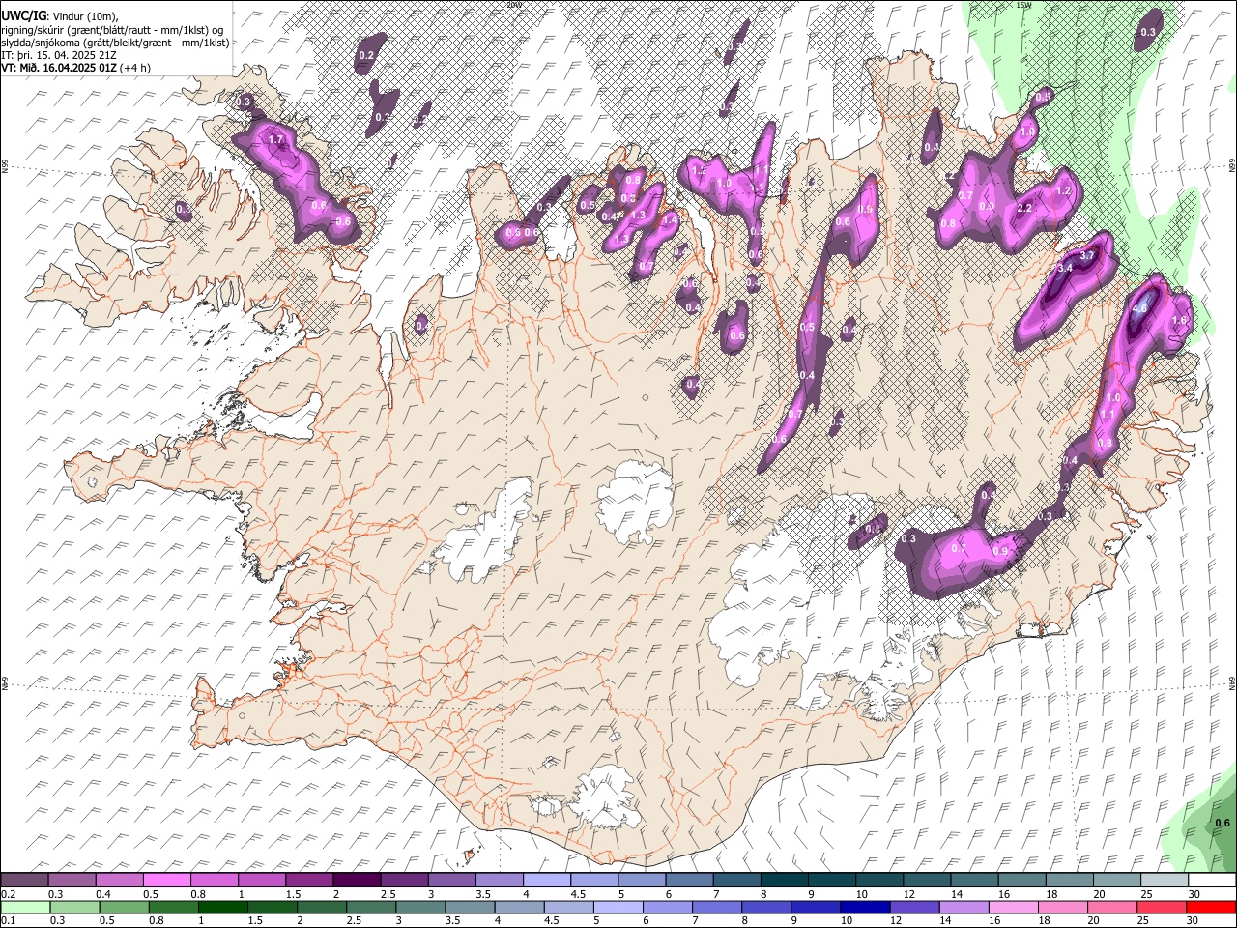Click the 3.7 precipitation value on map

point(1087,256)
